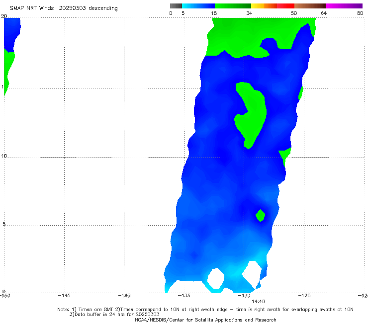Click the latitude axis label '10'

tap(4, 156)
